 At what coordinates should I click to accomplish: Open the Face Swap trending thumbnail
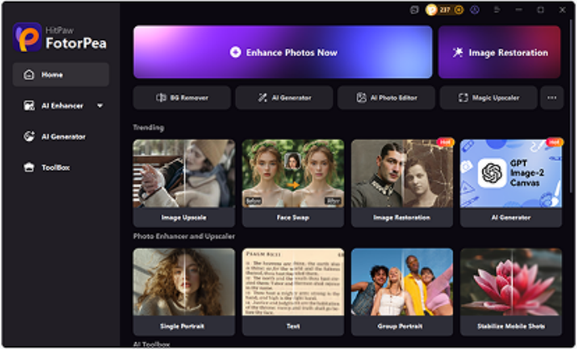pos(293,183)
